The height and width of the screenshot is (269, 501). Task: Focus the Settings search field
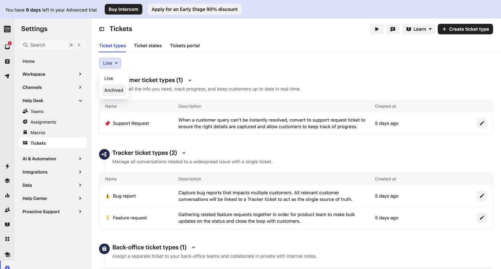pyautogui.click(x=53, y=45)
